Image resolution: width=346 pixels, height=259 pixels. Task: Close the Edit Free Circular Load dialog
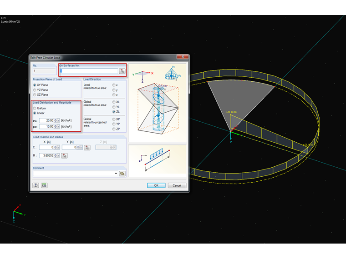point(183,57)
